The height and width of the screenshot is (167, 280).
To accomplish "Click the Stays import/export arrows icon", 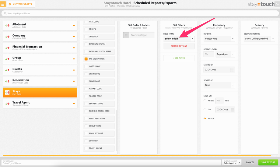I will coord(7,92).
